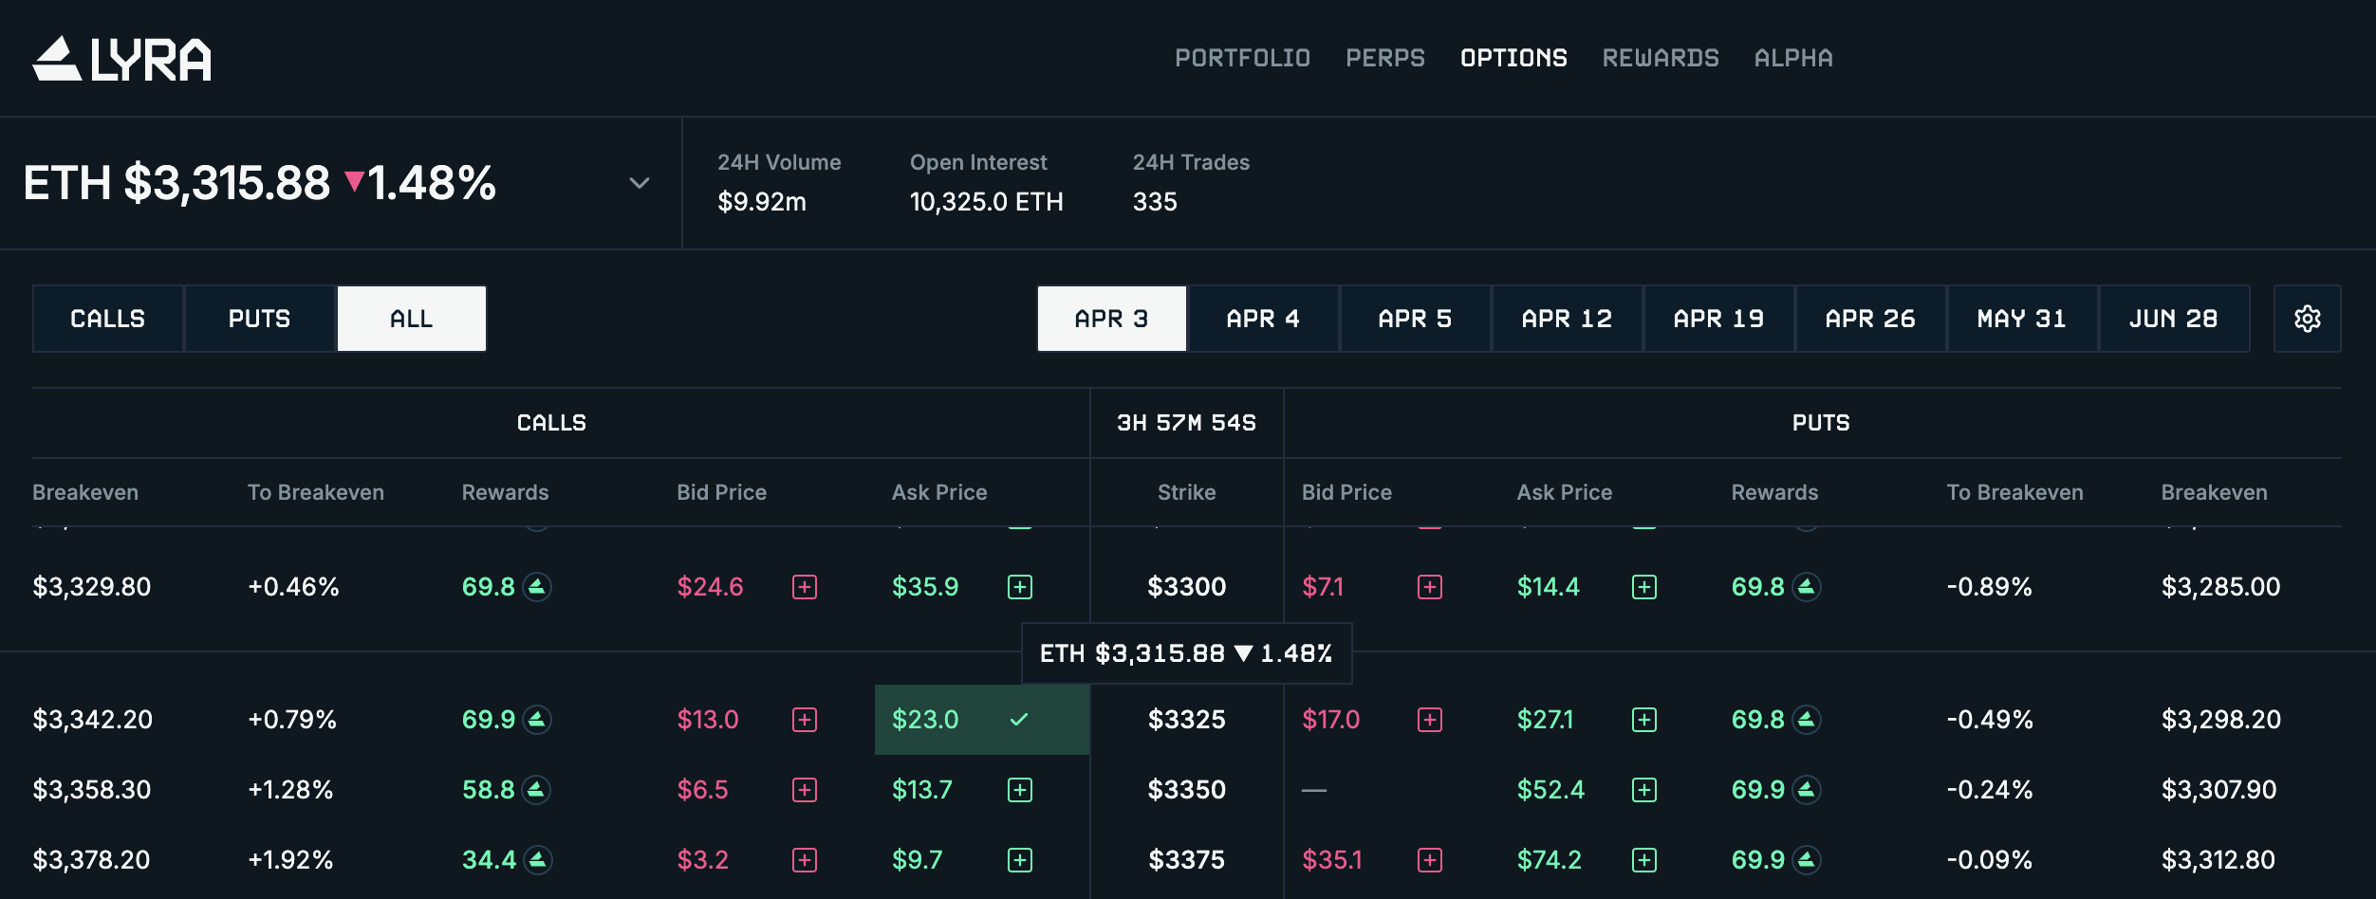The image size is (2376, 899).
Task: Switch the filter to PUTS only
Action: 260,319
